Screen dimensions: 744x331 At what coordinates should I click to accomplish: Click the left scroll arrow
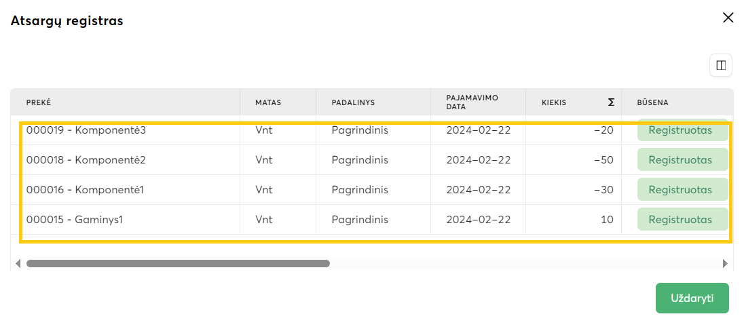tap(18, 263)
